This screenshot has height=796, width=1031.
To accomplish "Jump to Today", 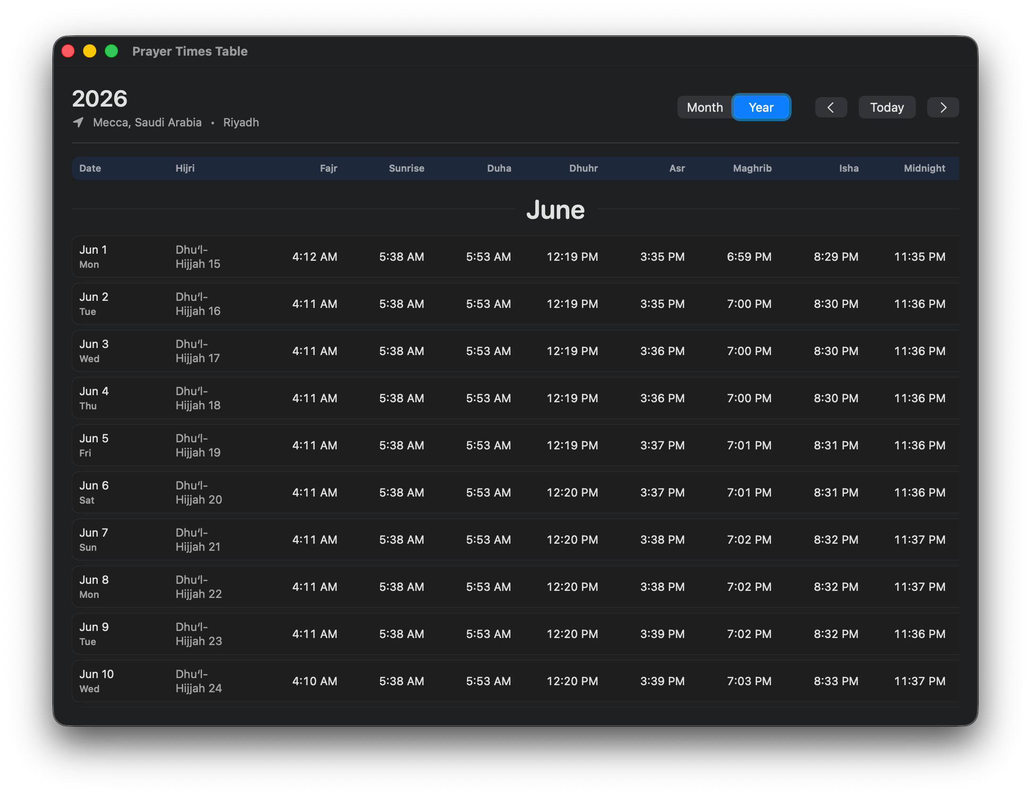I will 887,108.
